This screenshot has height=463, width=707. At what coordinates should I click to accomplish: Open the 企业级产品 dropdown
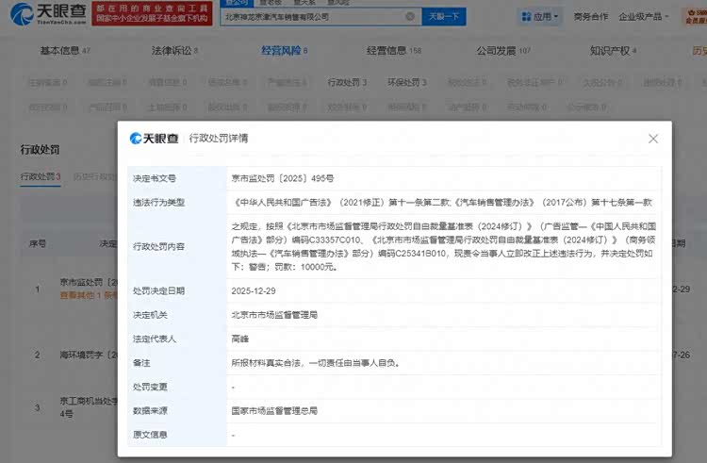646,16
